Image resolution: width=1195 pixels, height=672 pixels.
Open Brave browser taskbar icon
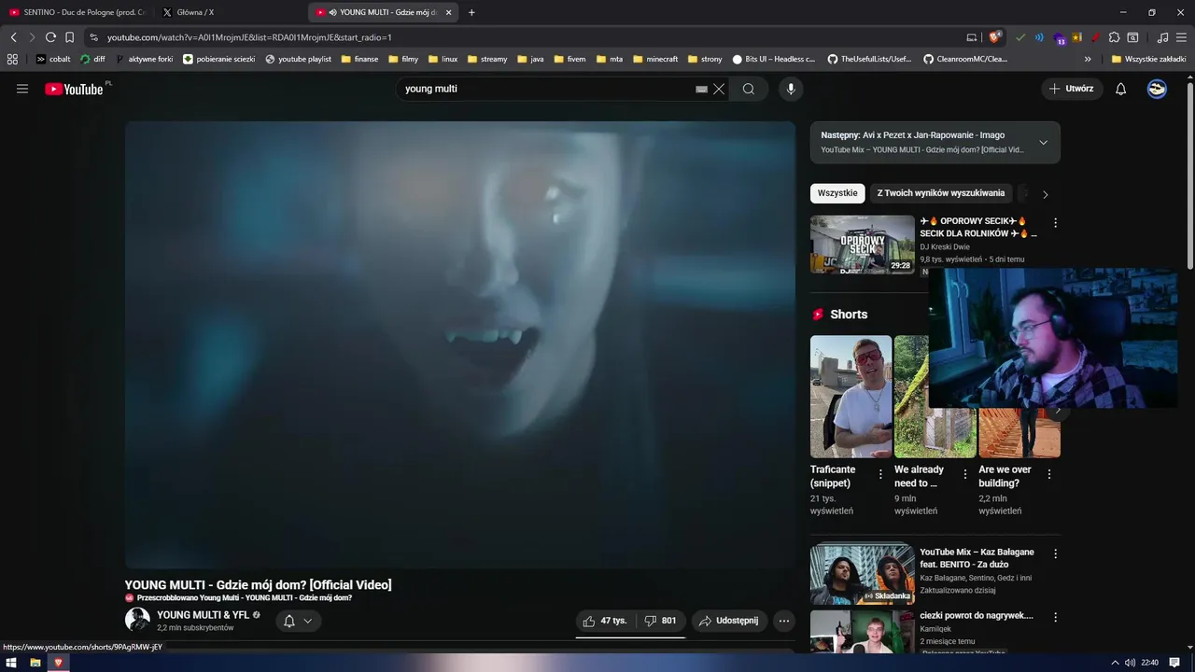point(58,663)
